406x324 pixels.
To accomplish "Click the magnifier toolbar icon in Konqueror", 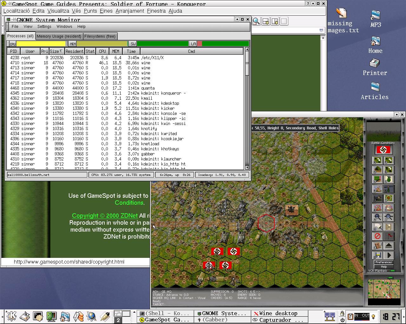I will (x=256, y=22).
